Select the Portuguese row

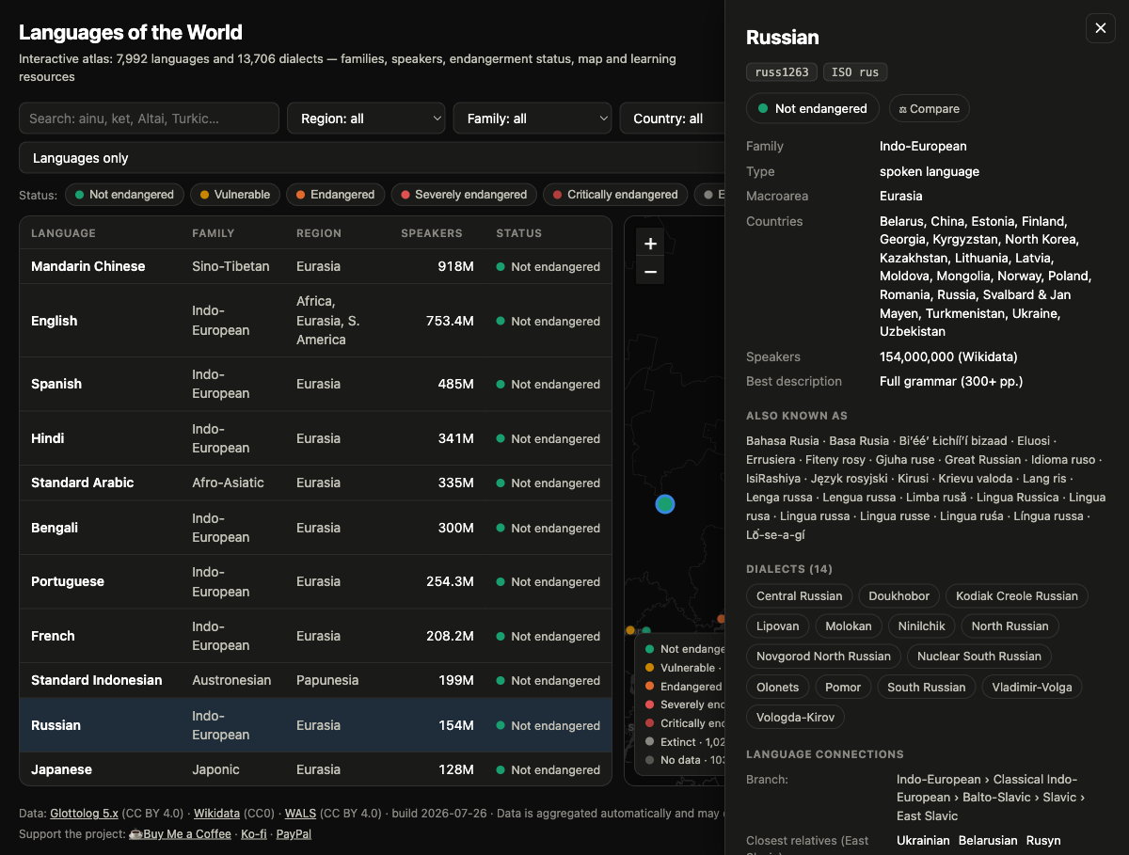point(315,581)
